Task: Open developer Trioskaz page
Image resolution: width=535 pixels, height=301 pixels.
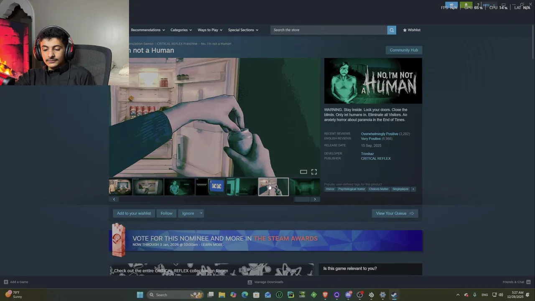Action: 367,153
